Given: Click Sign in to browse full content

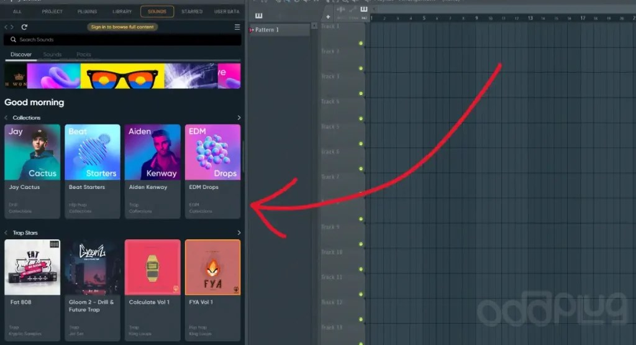Looking at the screenshot, I should pos(122,27).
